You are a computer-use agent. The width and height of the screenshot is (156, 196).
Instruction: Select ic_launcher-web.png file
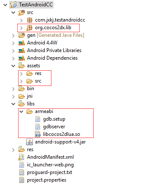(x=50, y=165)
